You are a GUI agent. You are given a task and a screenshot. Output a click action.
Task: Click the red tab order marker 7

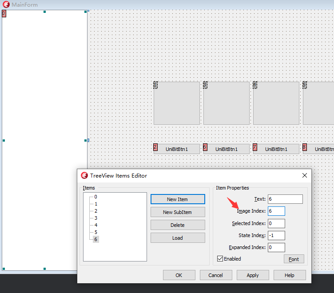[255, 147]
